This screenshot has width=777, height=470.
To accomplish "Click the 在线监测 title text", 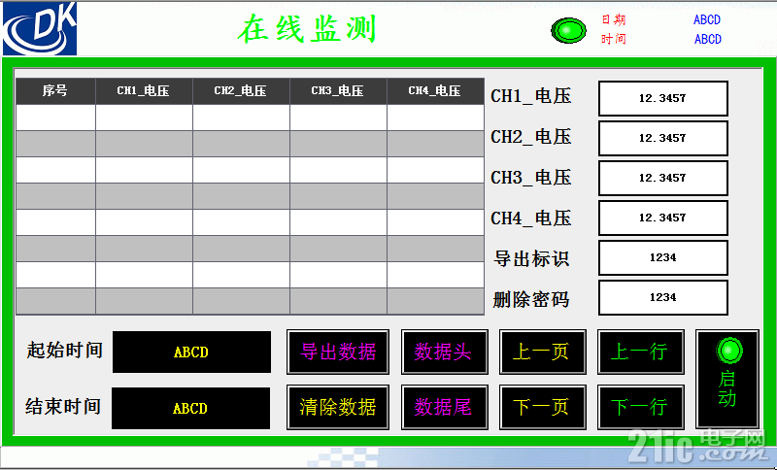I will [307, 29].
